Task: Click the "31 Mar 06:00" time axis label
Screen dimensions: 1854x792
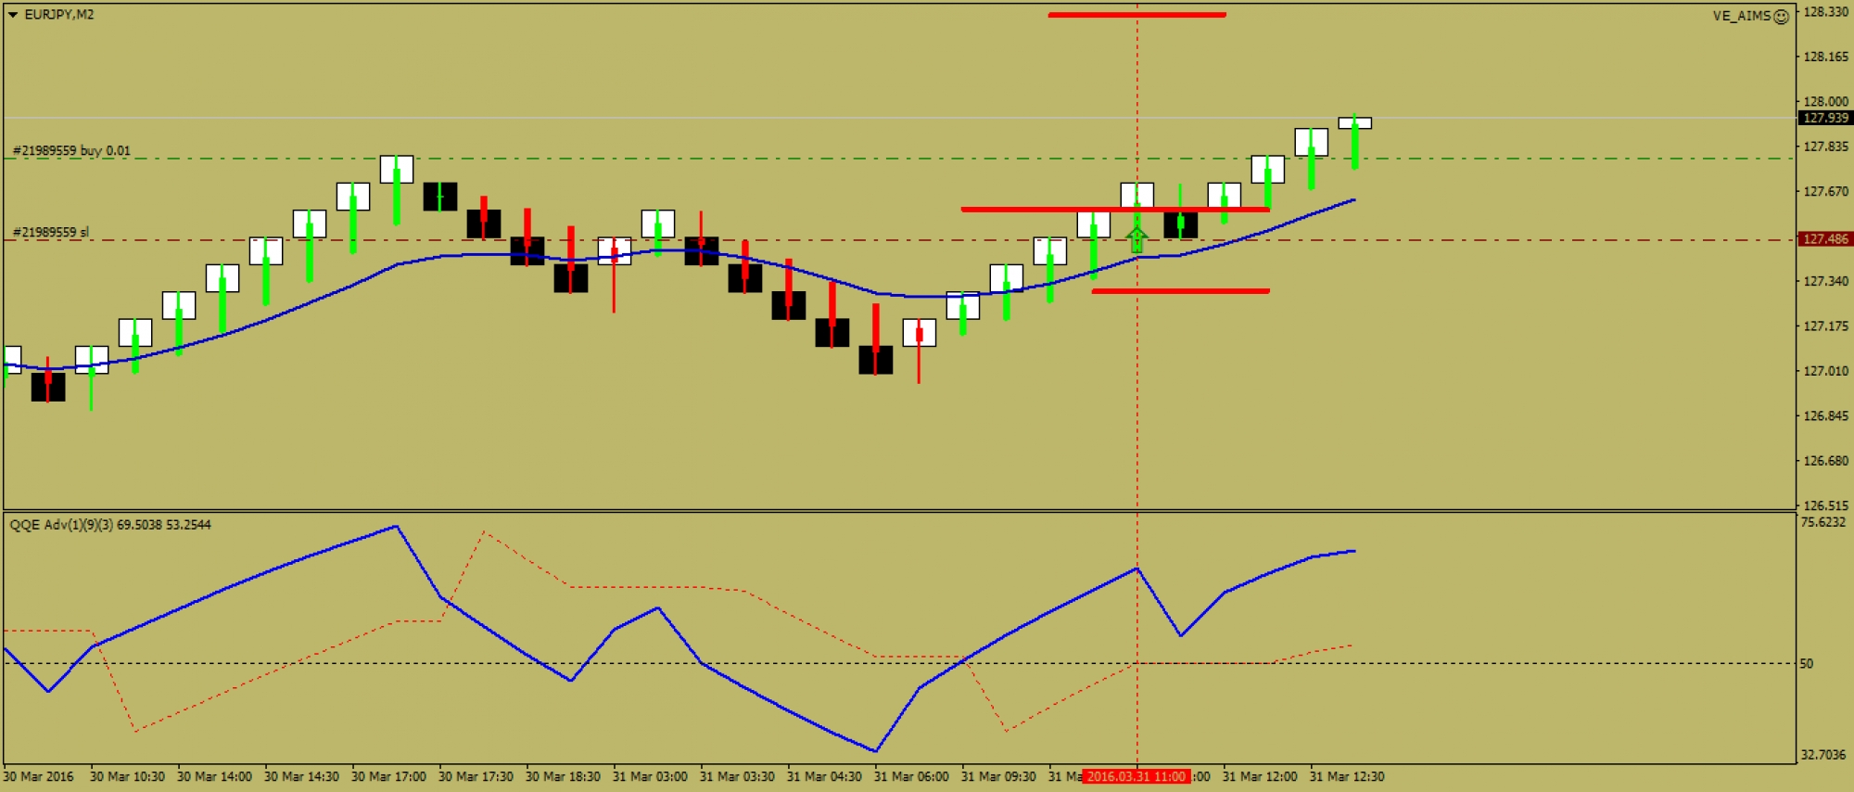Action: (x=910, y=776)
